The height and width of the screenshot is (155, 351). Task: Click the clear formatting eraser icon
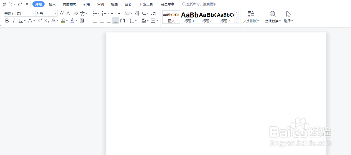(x=76, y=13)
